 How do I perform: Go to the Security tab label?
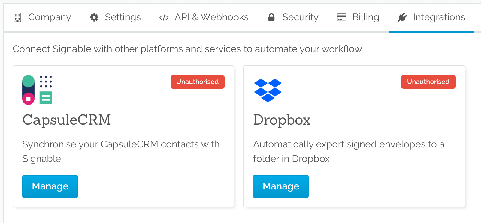[300, 17]
